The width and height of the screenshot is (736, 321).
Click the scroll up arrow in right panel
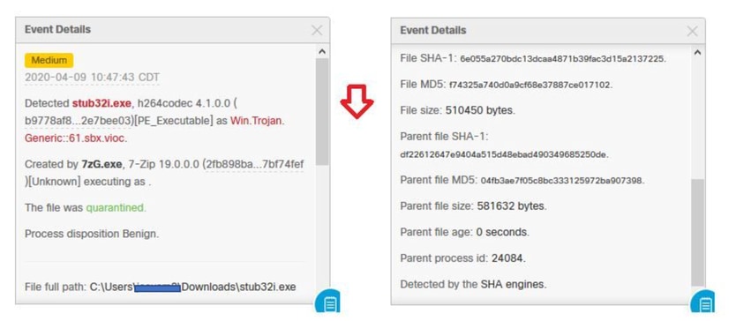tap(697, 53)
